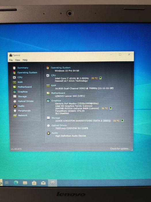The height and width of the screenshot is (202, 151).
Task: Click the Storage drive icon in sidebar
Action: pos(15,96)
